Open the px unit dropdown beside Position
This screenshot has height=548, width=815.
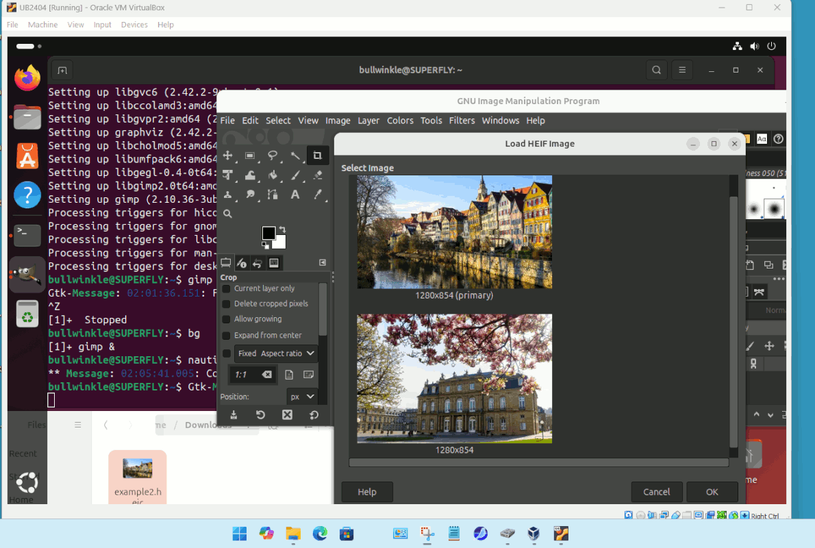(302, 397)
